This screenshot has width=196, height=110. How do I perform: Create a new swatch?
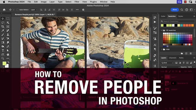[x=186, y=53]
